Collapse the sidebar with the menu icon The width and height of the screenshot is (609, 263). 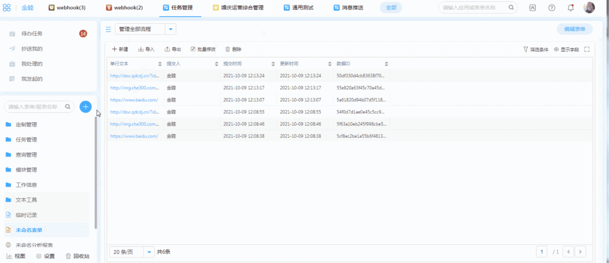point(108,29)
